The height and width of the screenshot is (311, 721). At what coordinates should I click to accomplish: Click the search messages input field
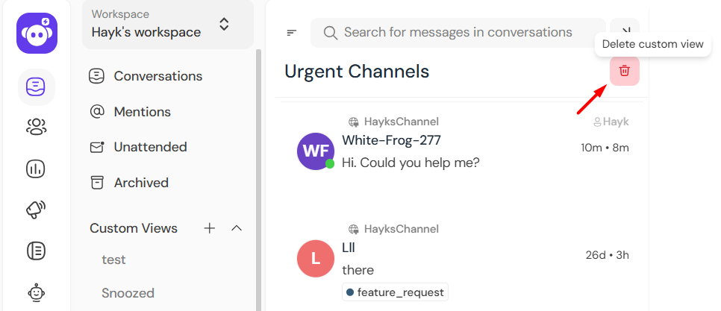coord(458,33)
